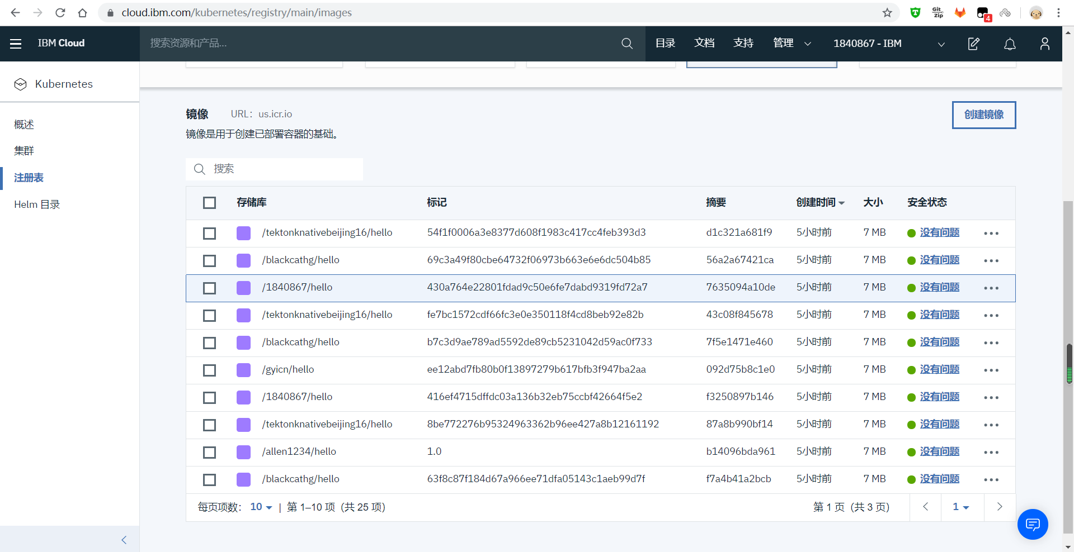Open the notifications bell icon
This screenshot has width=1074, height=552.
click(1010, 44)
